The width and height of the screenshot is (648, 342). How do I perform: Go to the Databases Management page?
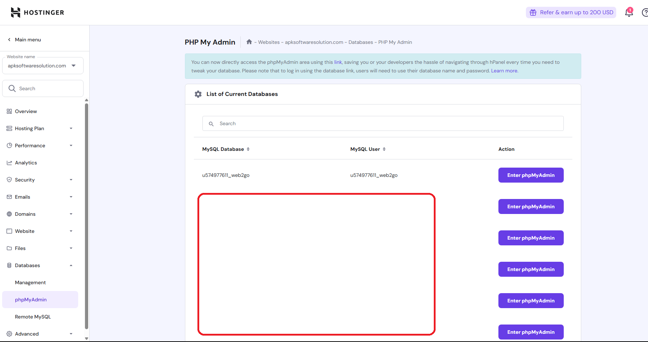[30, 282]
